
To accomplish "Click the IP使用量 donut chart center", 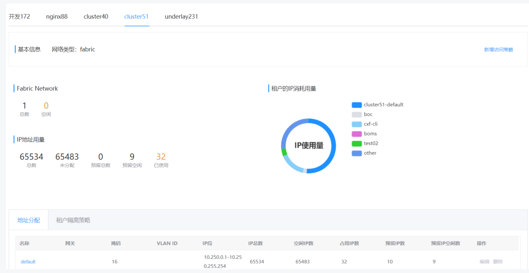I will point(309,146).
